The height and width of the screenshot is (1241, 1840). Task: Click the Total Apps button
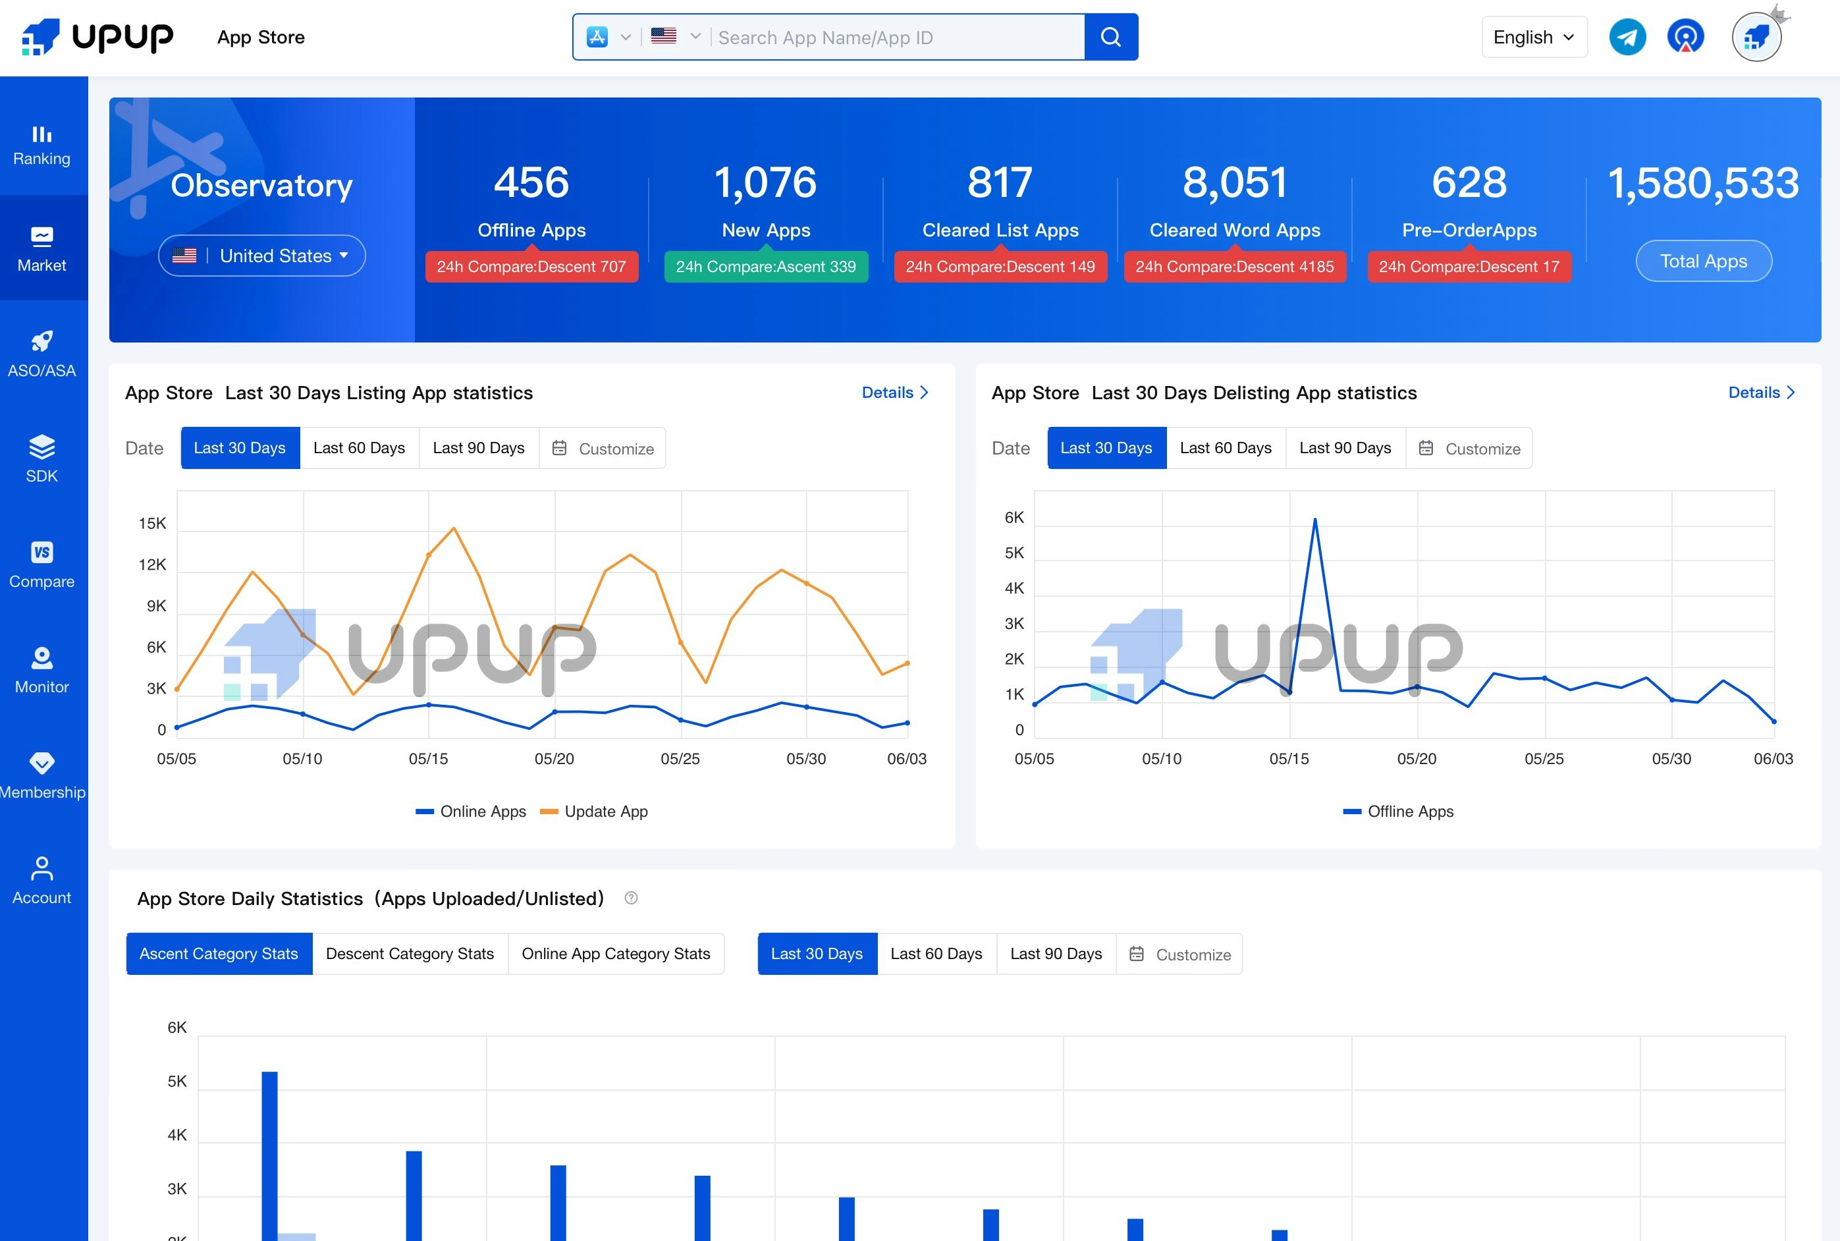[1703, 260]
